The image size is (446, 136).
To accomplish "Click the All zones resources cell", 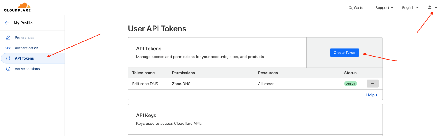I will (266, 84).
